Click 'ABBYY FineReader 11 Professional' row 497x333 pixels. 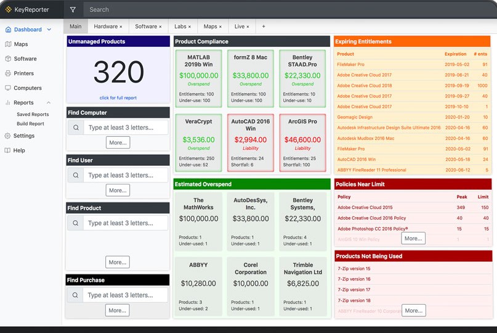(x=412, y=170)
